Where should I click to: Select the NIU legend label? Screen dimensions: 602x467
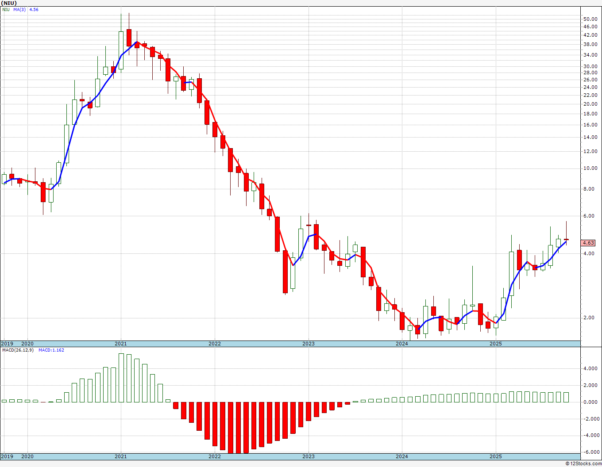coord(6,9)
